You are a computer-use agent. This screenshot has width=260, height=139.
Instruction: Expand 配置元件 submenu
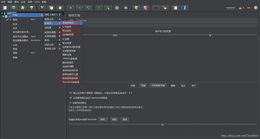click(53, 19)
